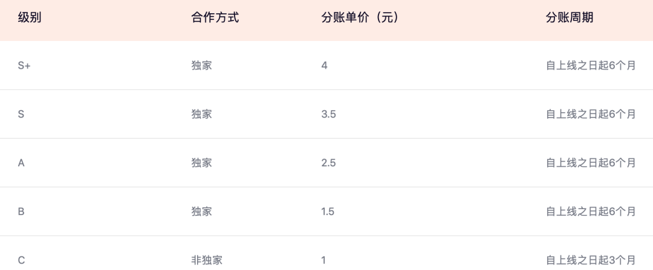Click the unit price 1 cell
Viewport: 653px width, 270px height.
pos(324,260)
